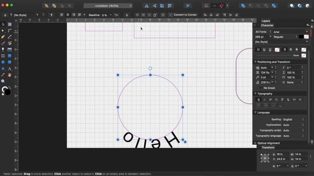Select the Fill tool color wheel
Image resolution: width=314 pixels, height=176 pixels.
10,43
